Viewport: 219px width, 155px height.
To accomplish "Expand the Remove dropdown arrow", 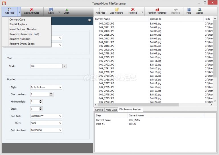I will tap(142, 12).
